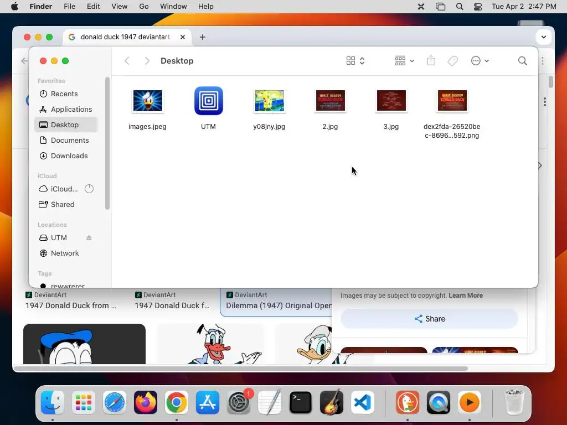The height and width of the screenshot is (425, 567).
Task: Click the Finder search magnifier
Action: point(522,61)
